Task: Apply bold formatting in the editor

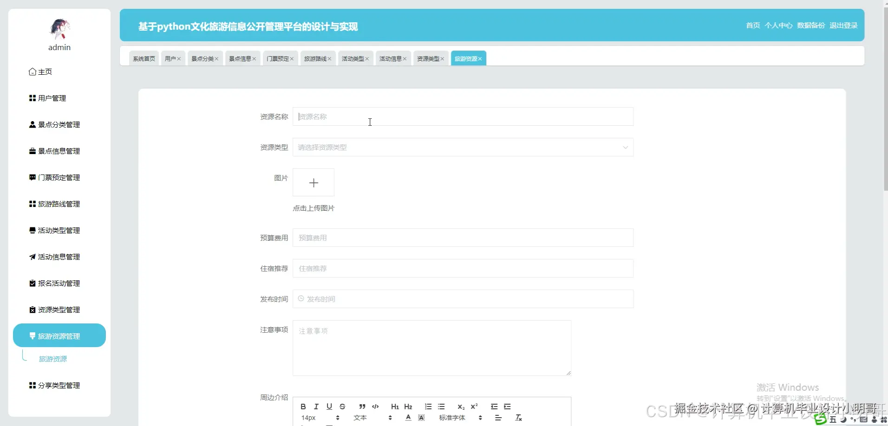Action: [x=302, y=407]
